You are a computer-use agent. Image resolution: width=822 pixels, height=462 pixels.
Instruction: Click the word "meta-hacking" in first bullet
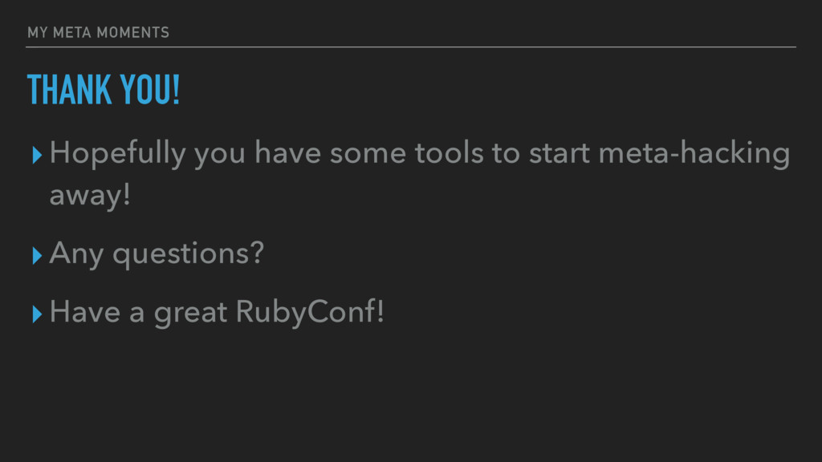(694, 153)
